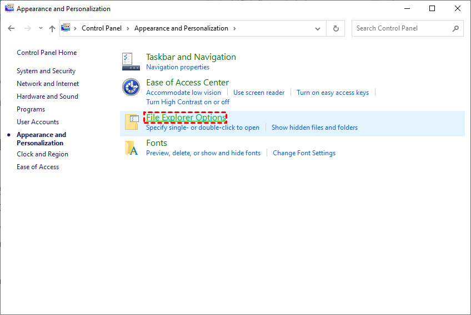Expand the address bar history dropdown
This screenshot has height=315, width=471.
(x=318, y=28)
